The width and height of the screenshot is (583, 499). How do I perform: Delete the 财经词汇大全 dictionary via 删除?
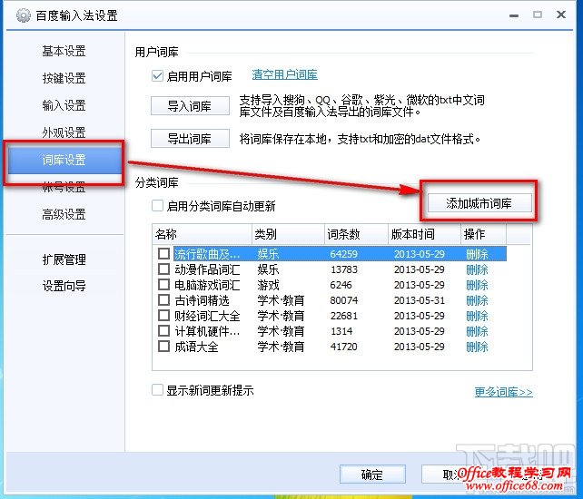(477, 316)
